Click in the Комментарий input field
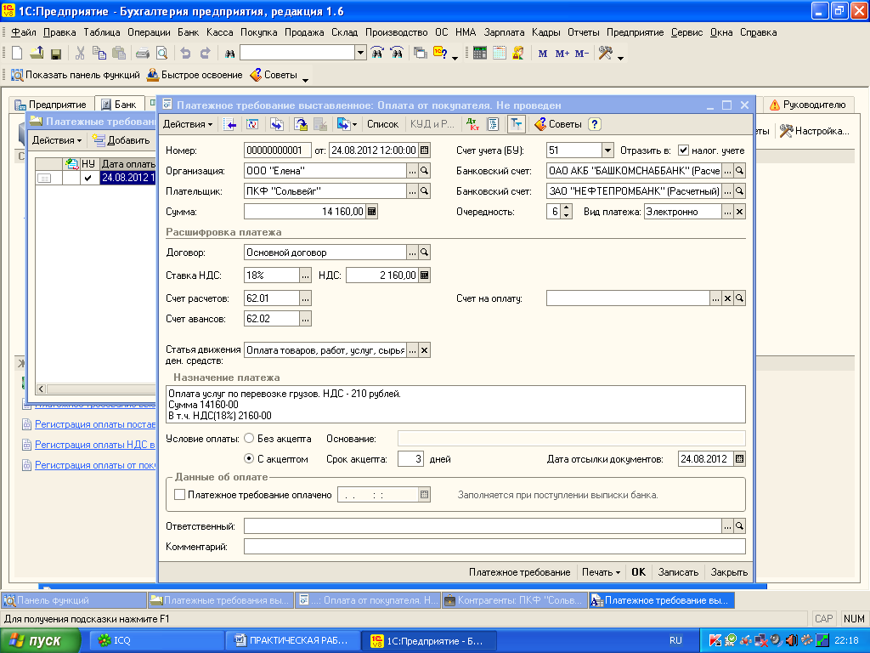 coord(494,547)
